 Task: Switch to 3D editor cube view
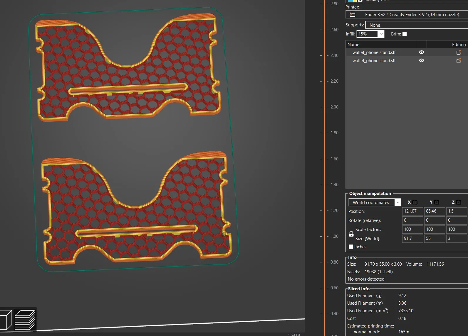coord(6,320)
